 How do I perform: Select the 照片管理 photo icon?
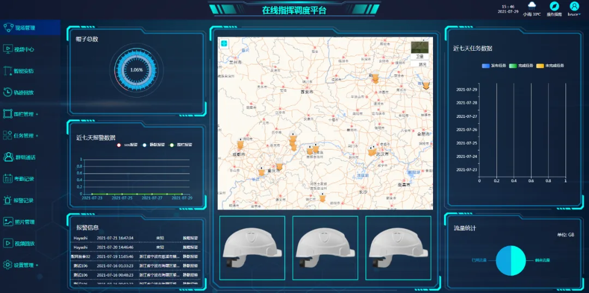(8, 222)
